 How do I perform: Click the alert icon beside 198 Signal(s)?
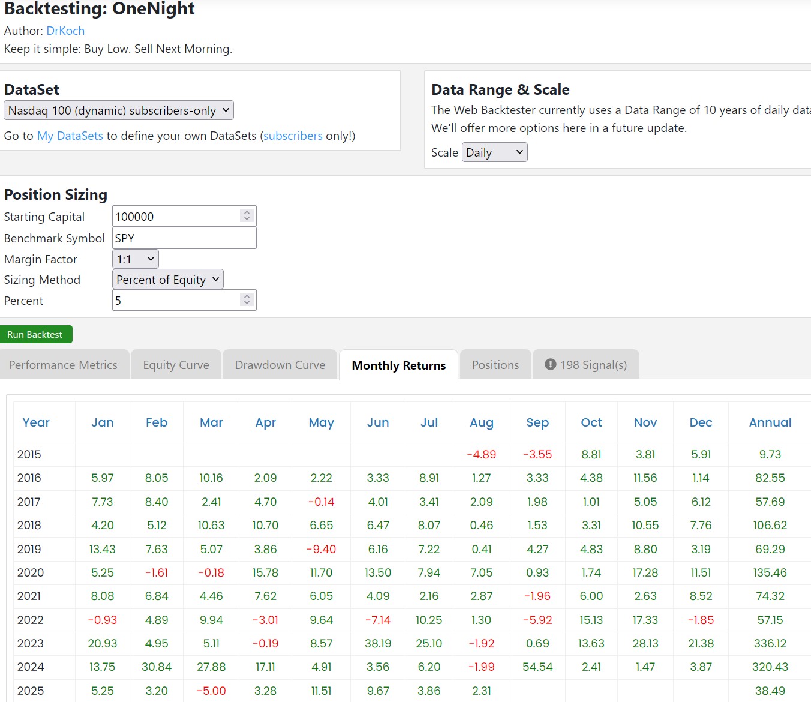pyautogui.click(x=550, y=364)
